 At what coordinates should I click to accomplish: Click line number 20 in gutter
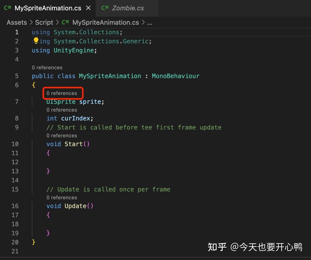point(15,242)
